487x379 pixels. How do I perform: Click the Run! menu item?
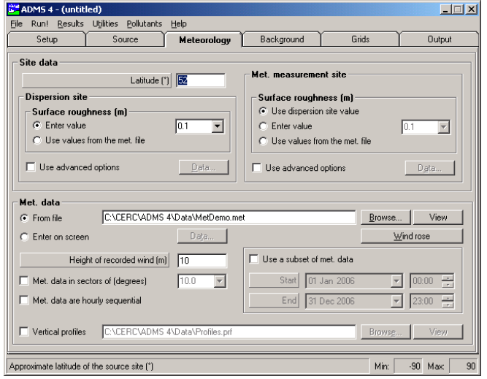coord(39,24)
